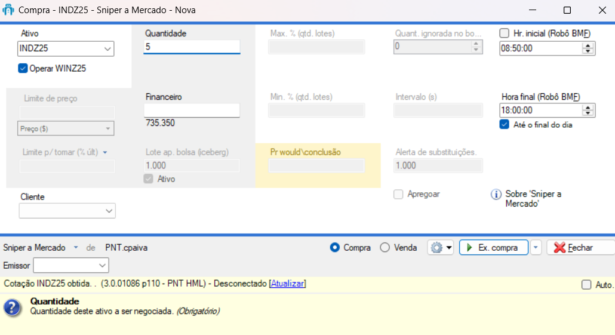Image resolution: width=615 pixels, height=335 pixels.
Task: Decrement the Hora final time spinner
Action: pyautogui.click(x=589, y=113)
